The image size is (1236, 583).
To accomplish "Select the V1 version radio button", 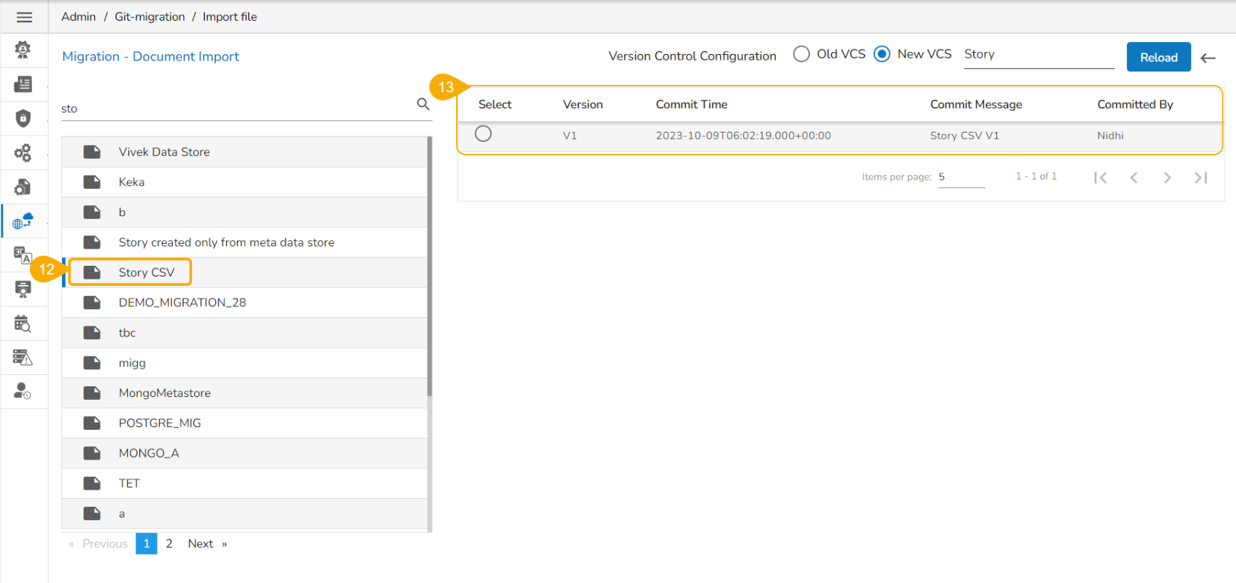I will pyautogui.click(x=483, y=134).
